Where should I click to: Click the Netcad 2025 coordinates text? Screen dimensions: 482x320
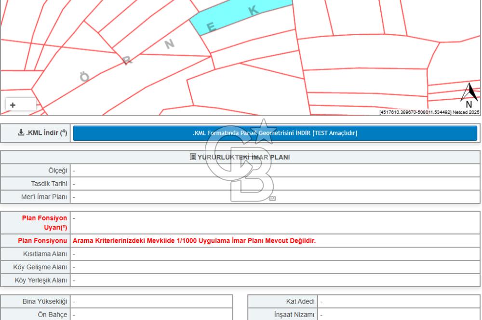[x=429, y=112]
